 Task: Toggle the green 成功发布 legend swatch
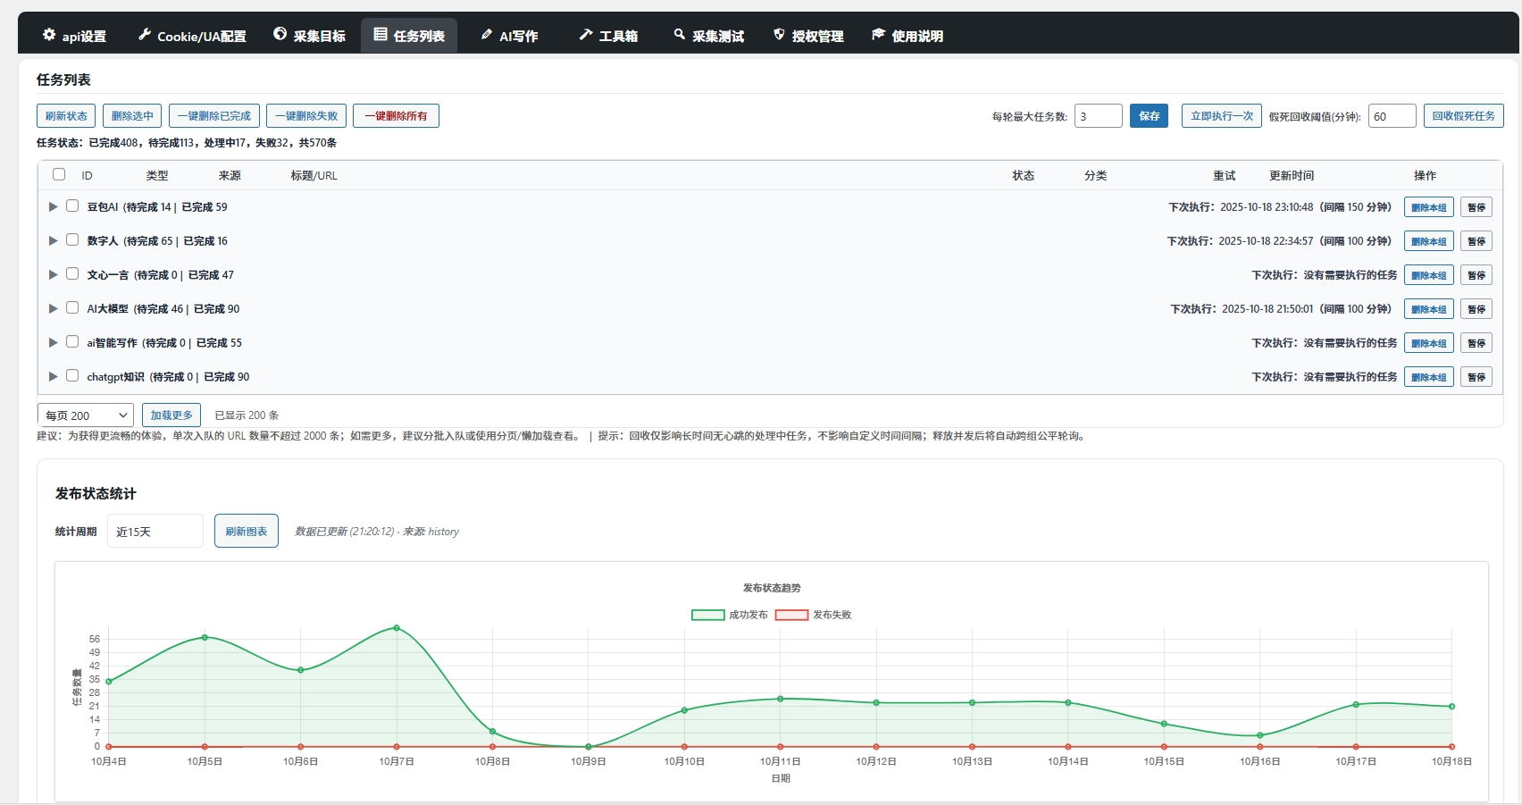pyautogui.click(x=707, y=615)
